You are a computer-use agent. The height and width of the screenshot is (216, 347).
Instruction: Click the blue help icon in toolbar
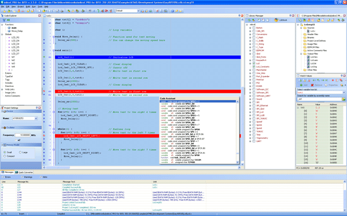click(172, 11)
